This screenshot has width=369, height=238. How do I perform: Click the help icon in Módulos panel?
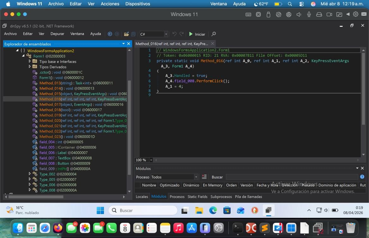coord(362,177)
